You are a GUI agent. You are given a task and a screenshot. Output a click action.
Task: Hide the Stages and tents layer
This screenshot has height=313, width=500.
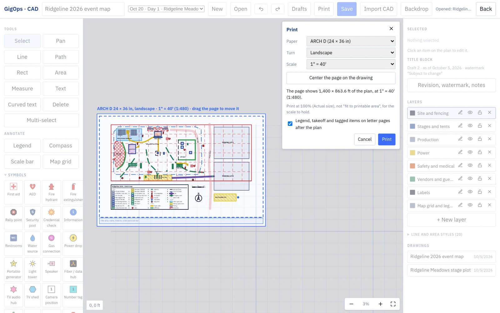pos(470,126)
